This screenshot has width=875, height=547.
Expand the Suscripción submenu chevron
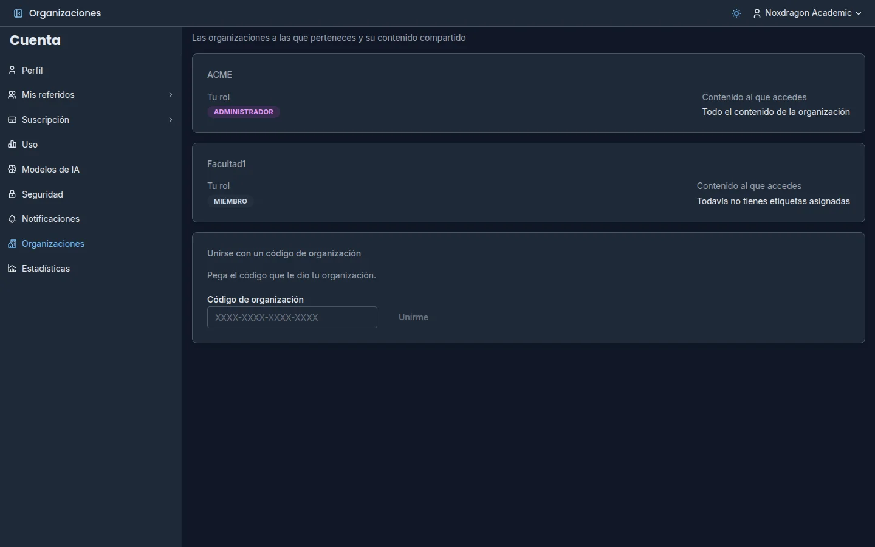(x=171, y=120)
